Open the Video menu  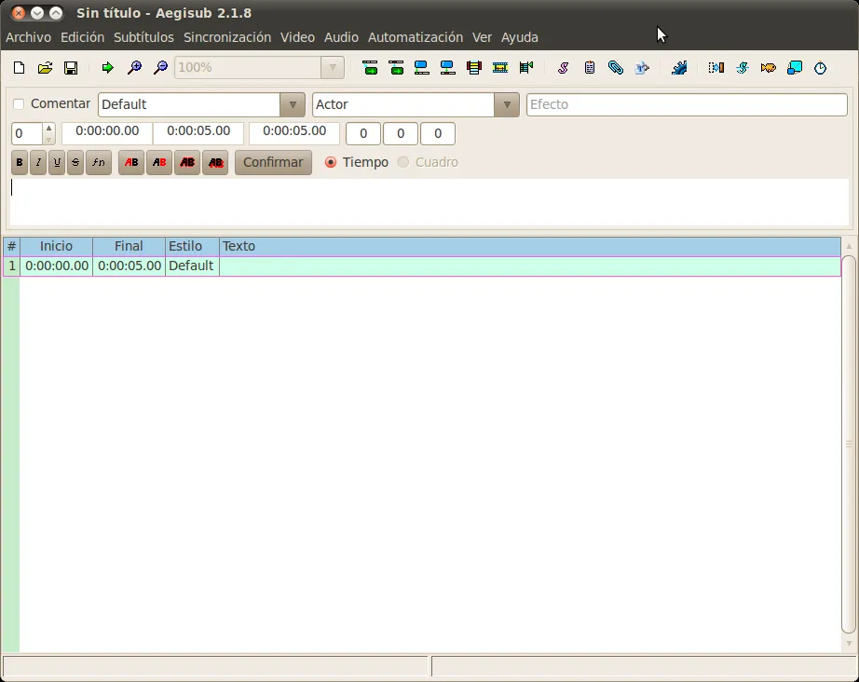tap(297, 37)
